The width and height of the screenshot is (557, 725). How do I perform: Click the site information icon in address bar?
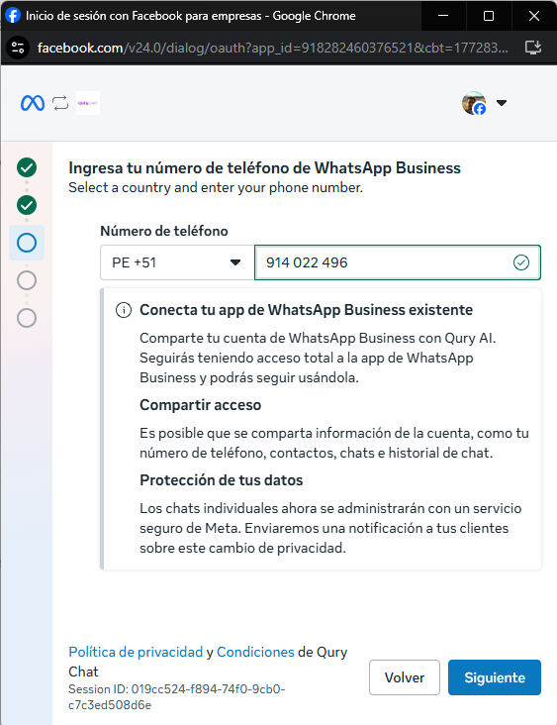[18, 48]
